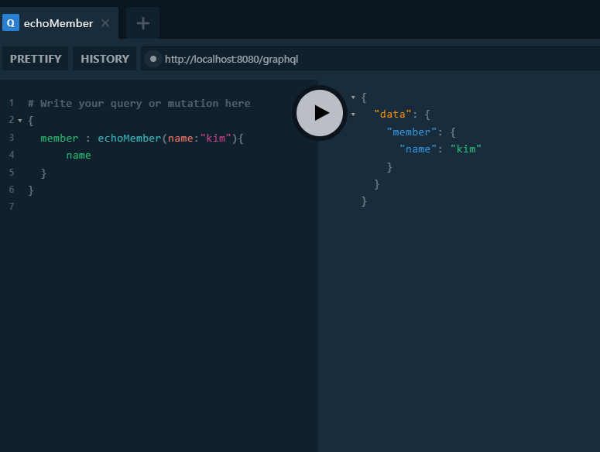Click the name field on line 4

(x=78, y=156)
